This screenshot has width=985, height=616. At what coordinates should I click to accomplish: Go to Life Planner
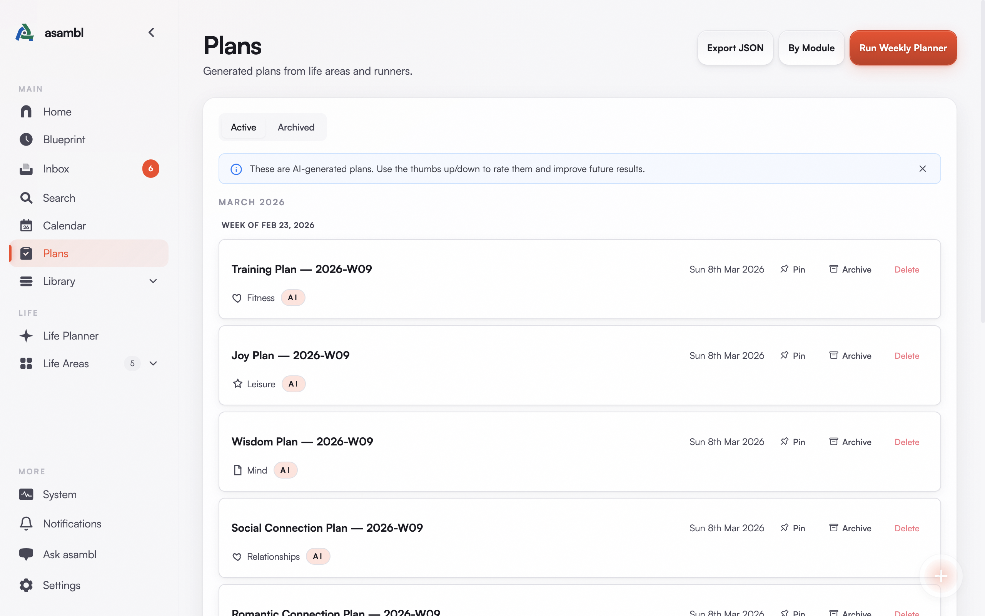point(70,336)
